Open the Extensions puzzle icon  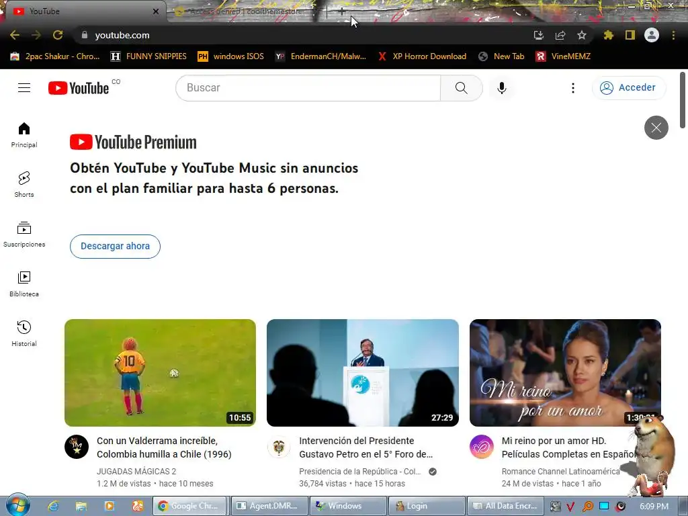pos(608,35)
